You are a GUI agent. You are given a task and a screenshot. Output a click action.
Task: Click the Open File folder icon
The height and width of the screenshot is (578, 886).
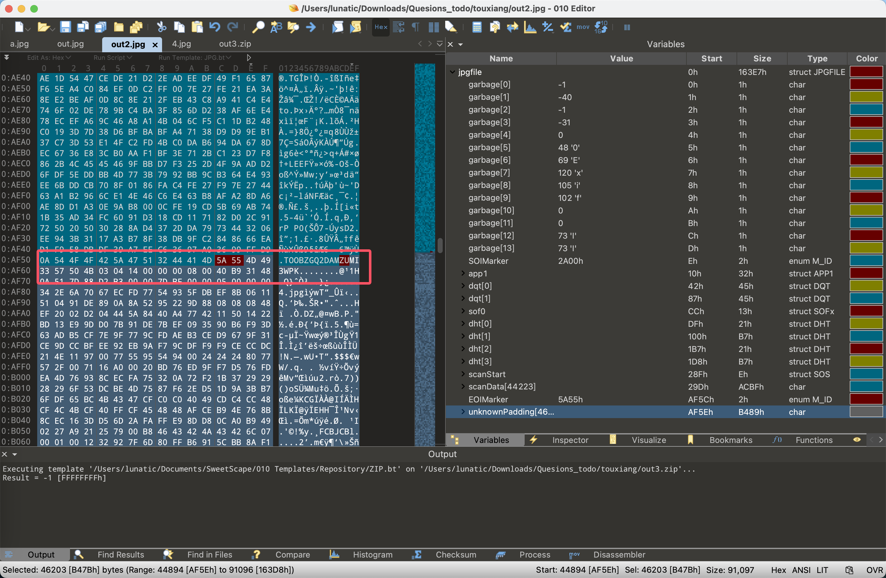[x=44, y=27]
